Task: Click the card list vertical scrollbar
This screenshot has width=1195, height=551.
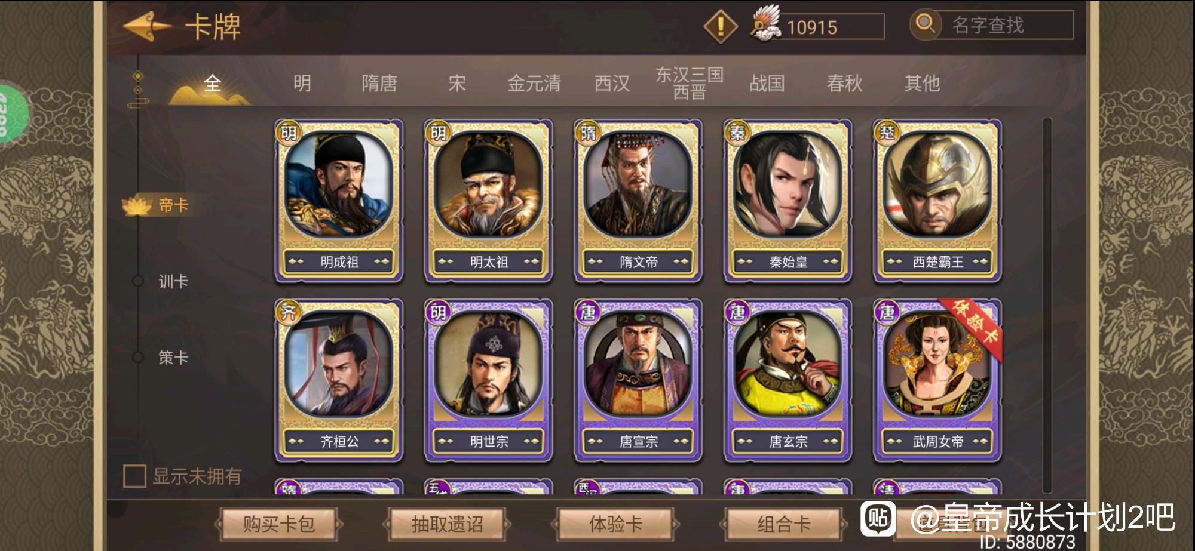Action: 1047,306
